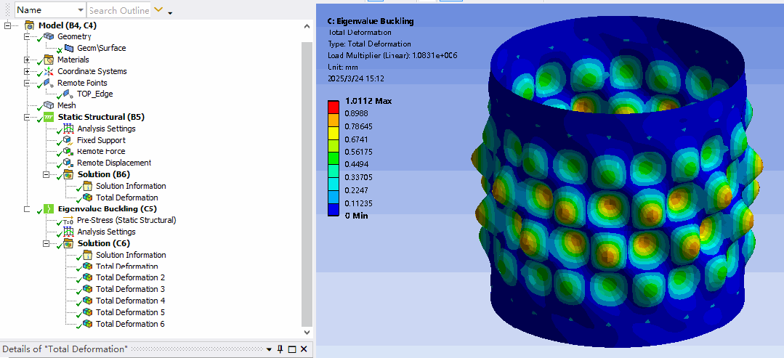Screen dimensions: 784x358
Task: Collapse the Eigenvalue Buckling (C5) branch
Action: [x=27, y=209]
